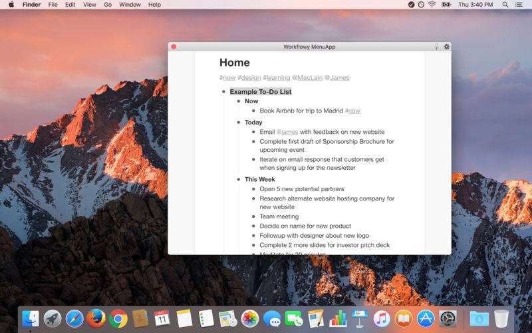Viewport: 532px width, 333px height.
Task: Open System Preferences from the Dock
Action: point(448,319)
